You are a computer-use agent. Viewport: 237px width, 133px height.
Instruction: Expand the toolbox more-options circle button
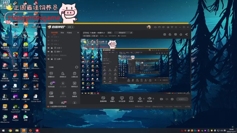click(77, 67)
